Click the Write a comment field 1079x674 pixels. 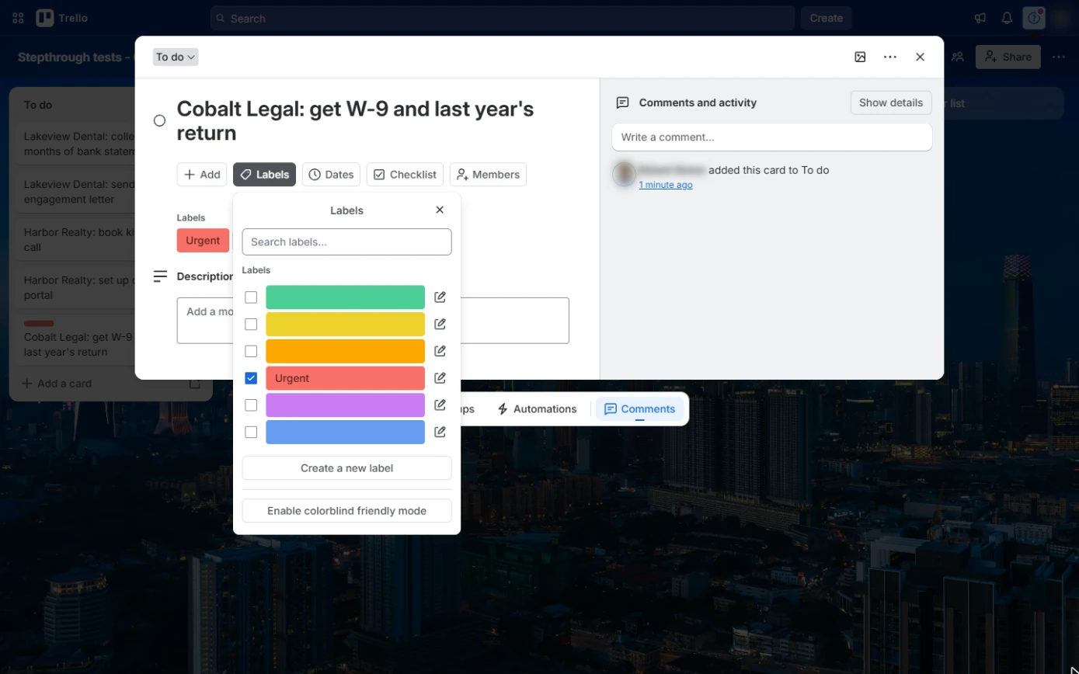[772, 137]
